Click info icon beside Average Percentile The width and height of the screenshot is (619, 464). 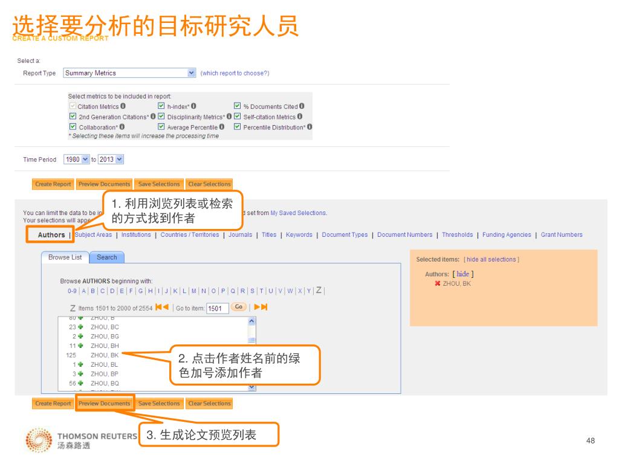click(222, 127)
